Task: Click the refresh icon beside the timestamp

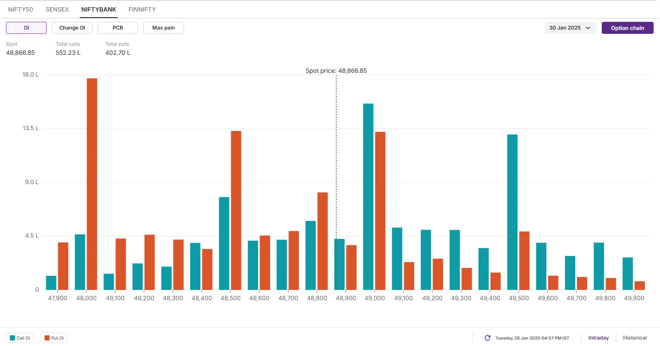Action: point(487,338)
